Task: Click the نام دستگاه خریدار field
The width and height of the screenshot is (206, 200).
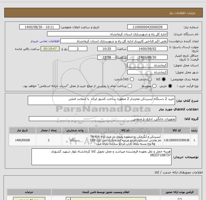Action: [107, 34]
